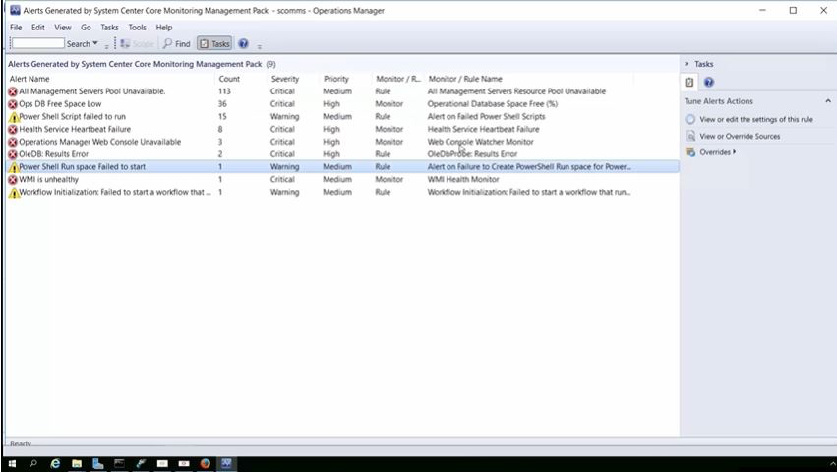
Task: Open the View menu
Action: pos(62,28)
